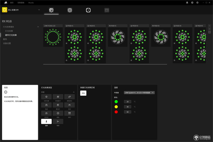
Task: Zoom out device view with minus icon
Action: pos(210,29)
